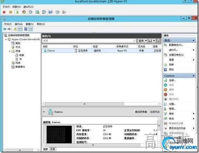The image size is (199, 153).
Task: Click 启动 start action under Centos
Action: pos(171,85)
